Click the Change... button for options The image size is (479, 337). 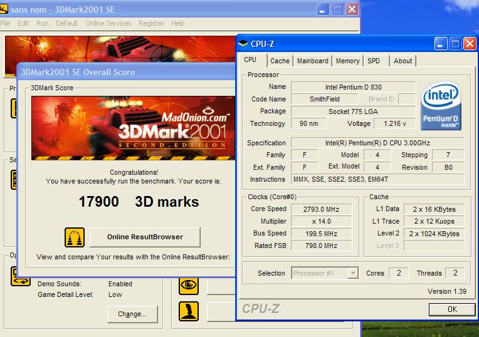pos(132,314)
